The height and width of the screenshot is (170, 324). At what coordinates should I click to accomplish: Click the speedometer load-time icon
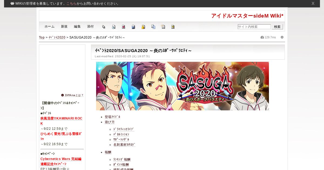coord(262,37)
